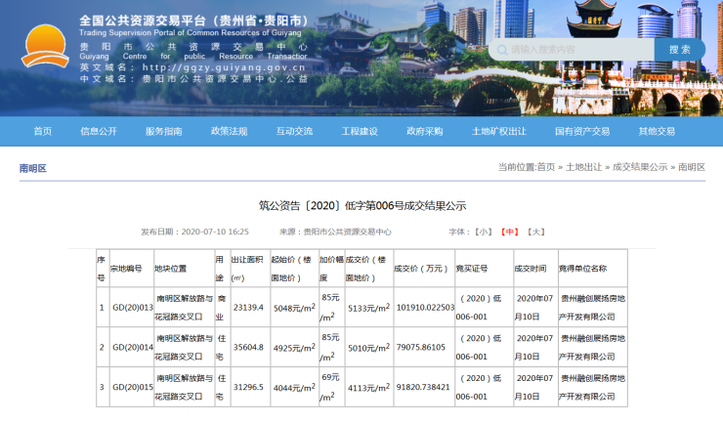The height and width of the screenshot is (423, 723).
Task: Open 土地矿权出让 in the navigation bar
Action: coord(499,132)
